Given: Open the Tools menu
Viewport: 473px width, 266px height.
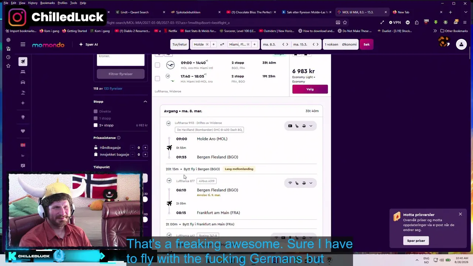Looking at the screenshot, I should coord(74,3).
